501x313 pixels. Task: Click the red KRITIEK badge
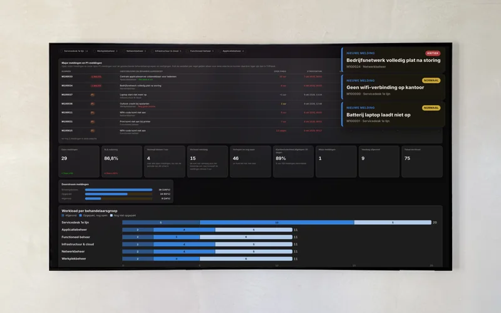[433, 53]
